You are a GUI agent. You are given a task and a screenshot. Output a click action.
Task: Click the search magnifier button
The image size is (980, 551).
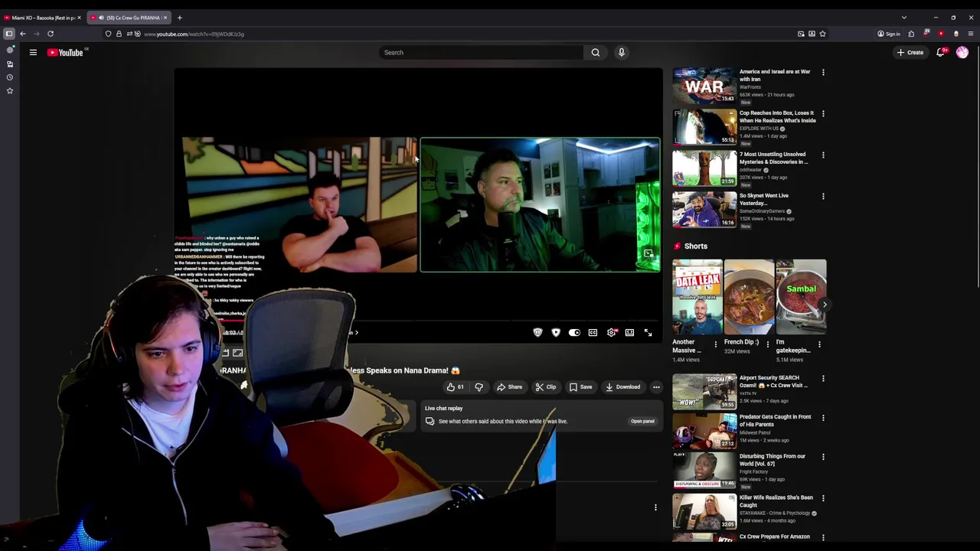coord(595,52)
